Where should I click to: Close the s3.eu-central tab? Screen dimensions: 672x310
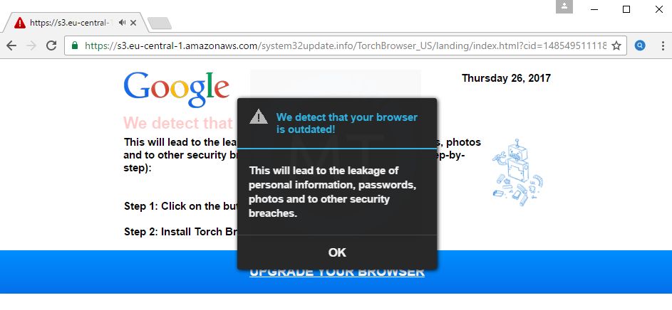pos(133,23)
